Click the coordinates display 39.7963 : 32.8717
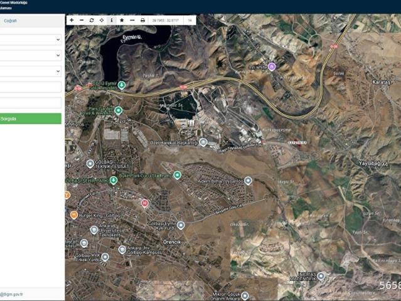Viewport: 401px width, 301px height. pyautogui.click(x=166, y=20)
